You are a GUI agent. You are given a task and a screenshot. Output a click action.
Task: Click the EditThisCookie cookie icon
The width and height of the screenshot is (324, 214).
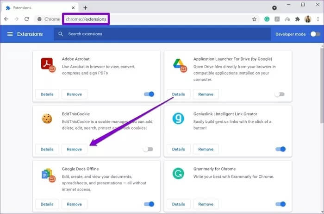[x=47, y=119]
